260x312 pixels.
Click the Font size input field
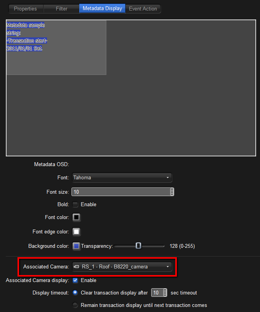(x=120, y=192)
